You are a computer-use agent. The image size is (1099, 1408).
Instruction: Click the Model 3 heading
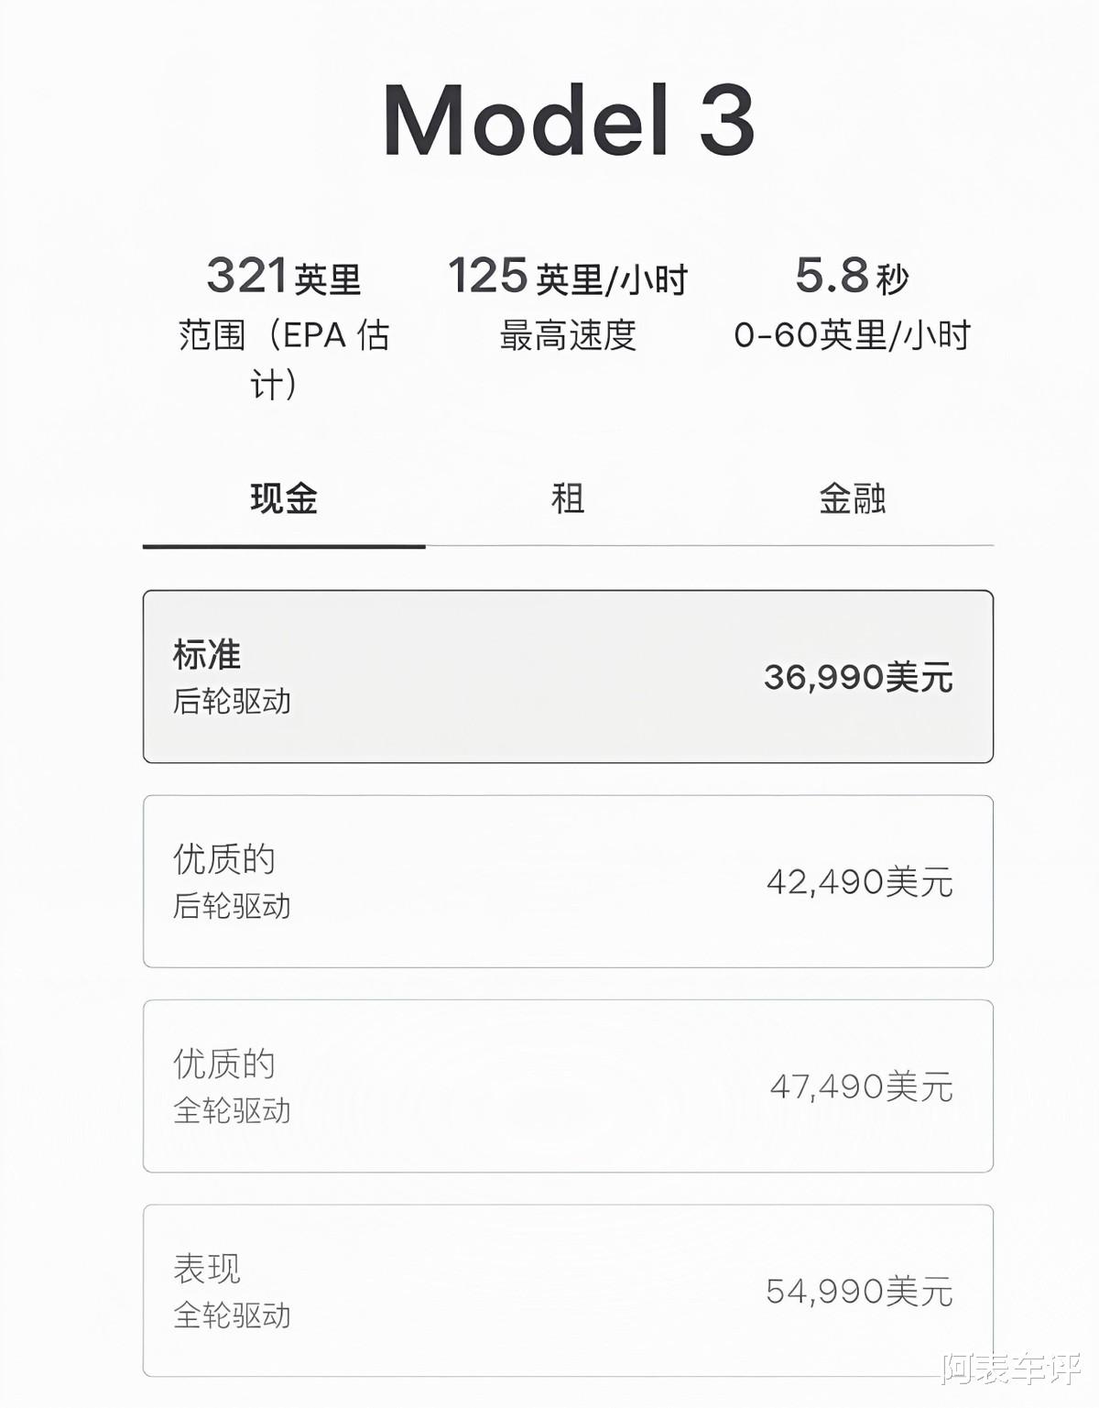click(568, 120)
